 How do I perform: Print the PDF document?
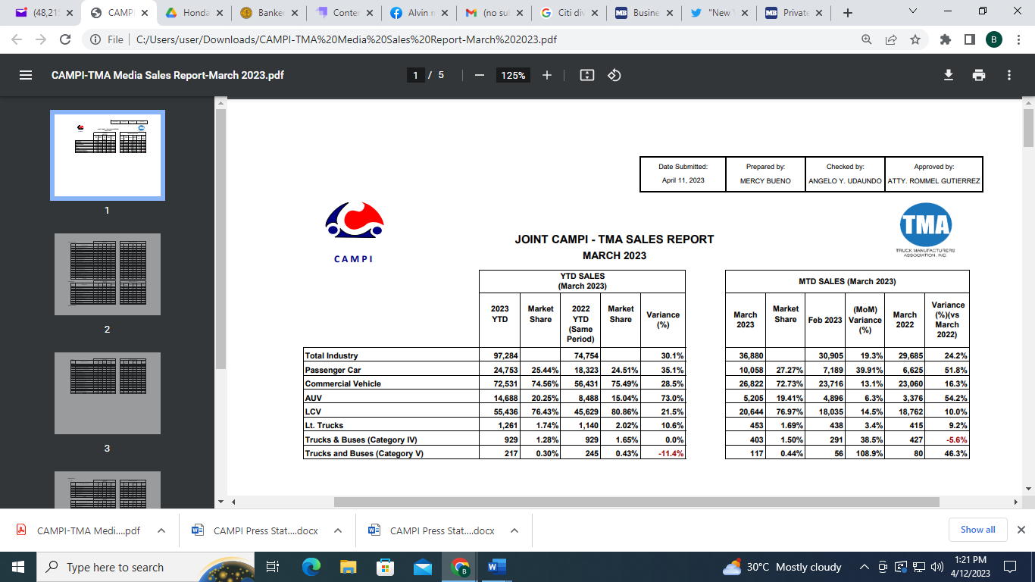[979, 75]
